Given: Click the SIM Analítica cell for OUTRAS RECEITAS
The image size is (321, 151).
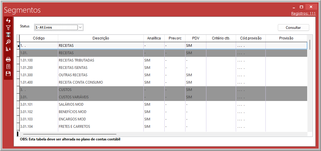Looking at the screenshot, I should (154, 75).
